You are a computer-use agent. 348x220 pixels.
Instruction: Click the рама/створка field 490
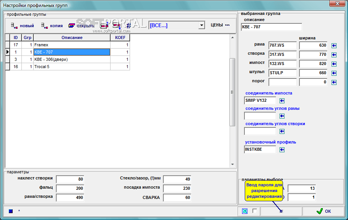[70, 197]
